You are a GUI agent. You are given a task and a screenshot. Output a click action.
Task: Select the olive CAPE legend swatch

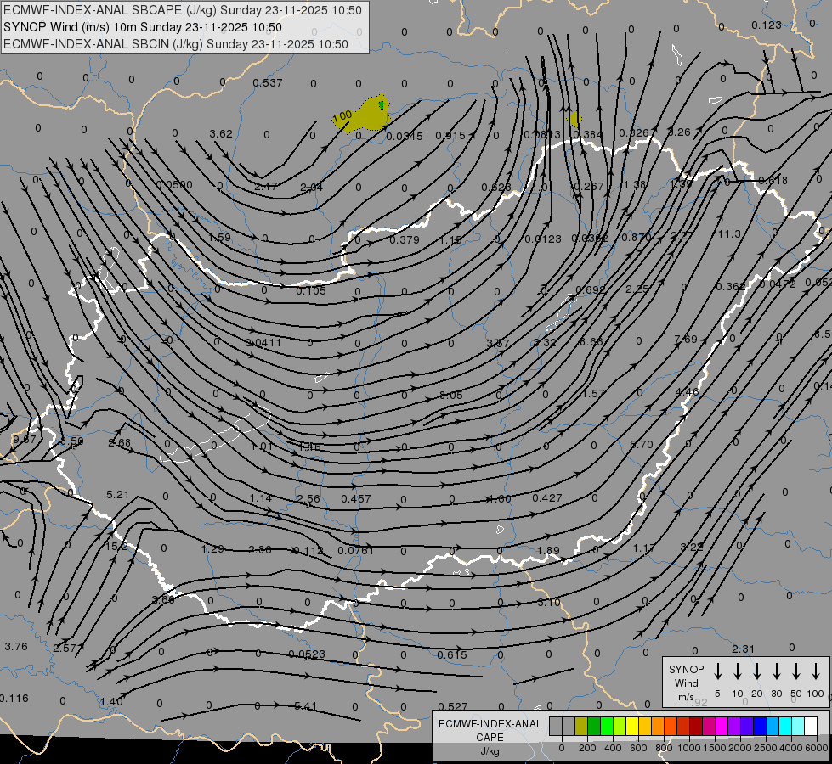point(581,727)
